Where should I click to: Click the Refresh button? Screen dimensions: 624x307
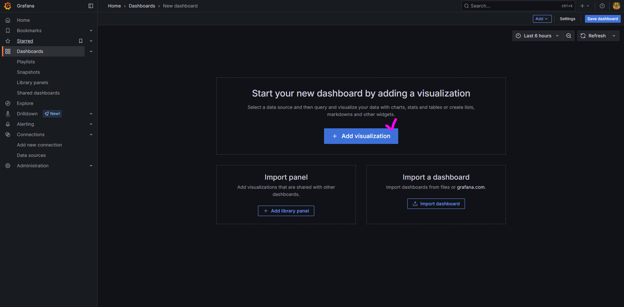click(593, 36)
